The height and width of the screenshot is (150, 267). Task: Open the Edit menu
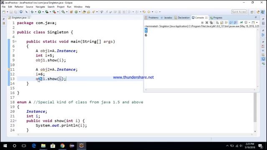(10, 7)
